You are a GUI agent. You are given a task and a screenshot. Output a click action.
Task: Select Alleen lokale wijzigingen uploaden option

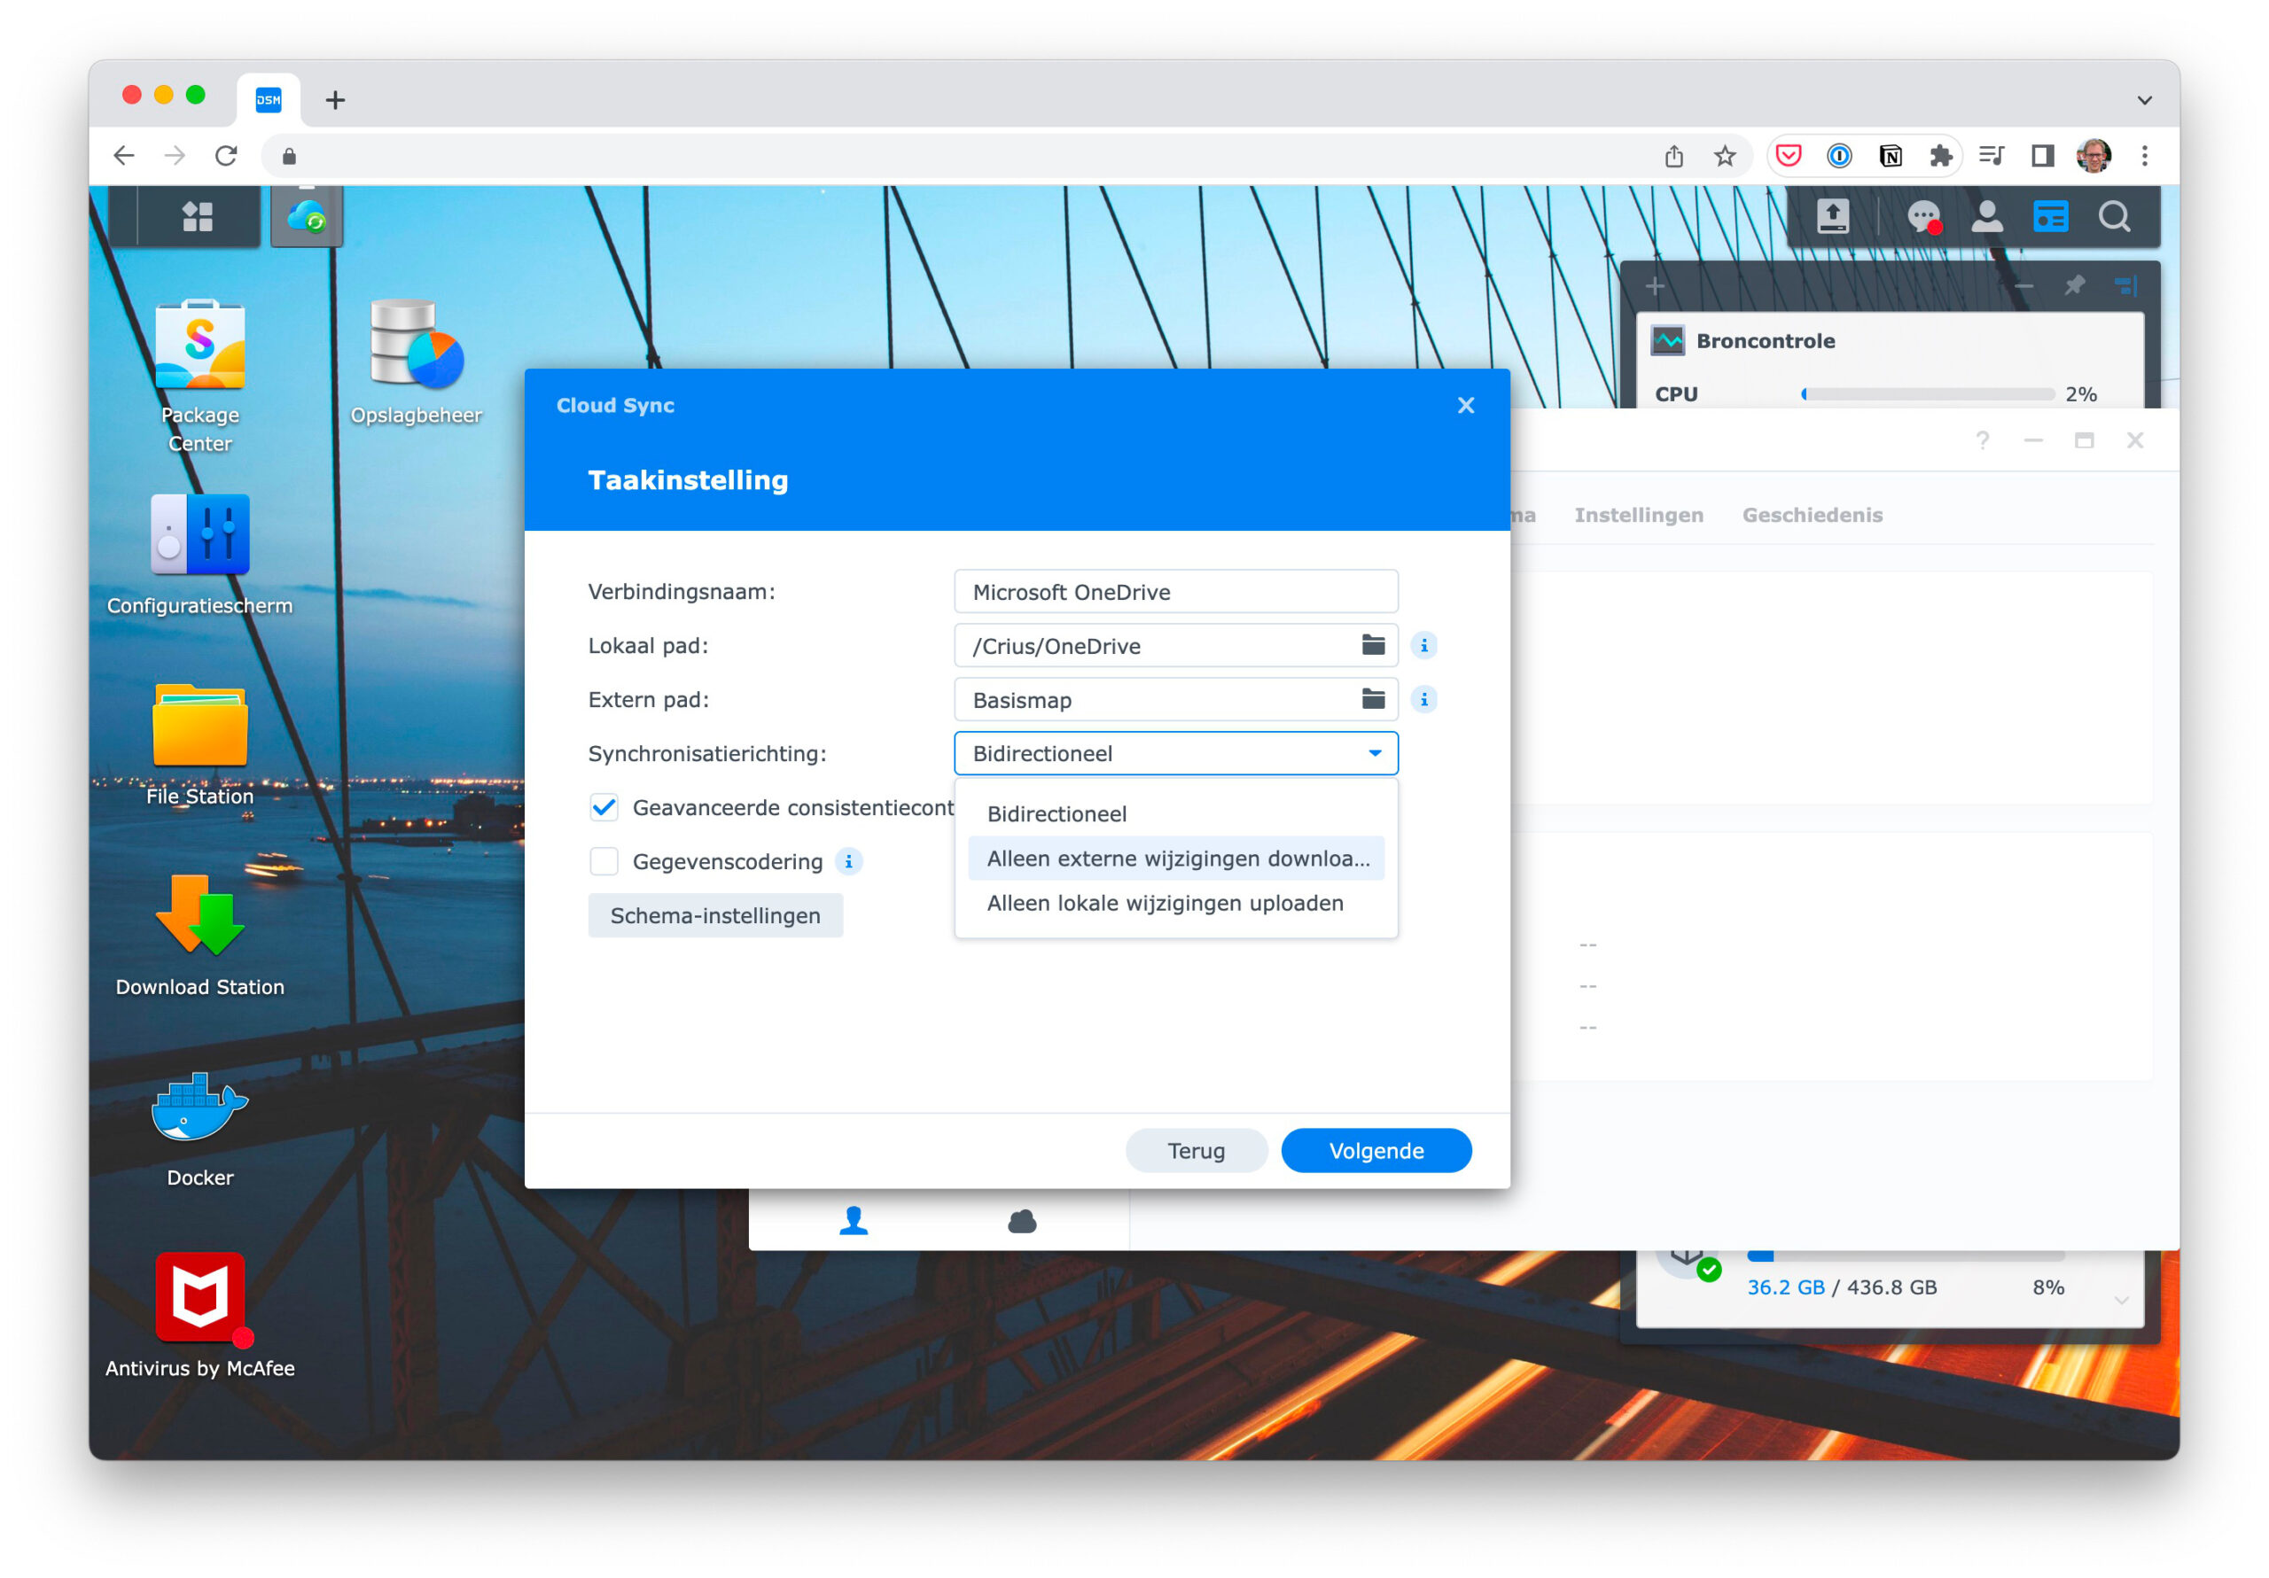(1175, 902)
